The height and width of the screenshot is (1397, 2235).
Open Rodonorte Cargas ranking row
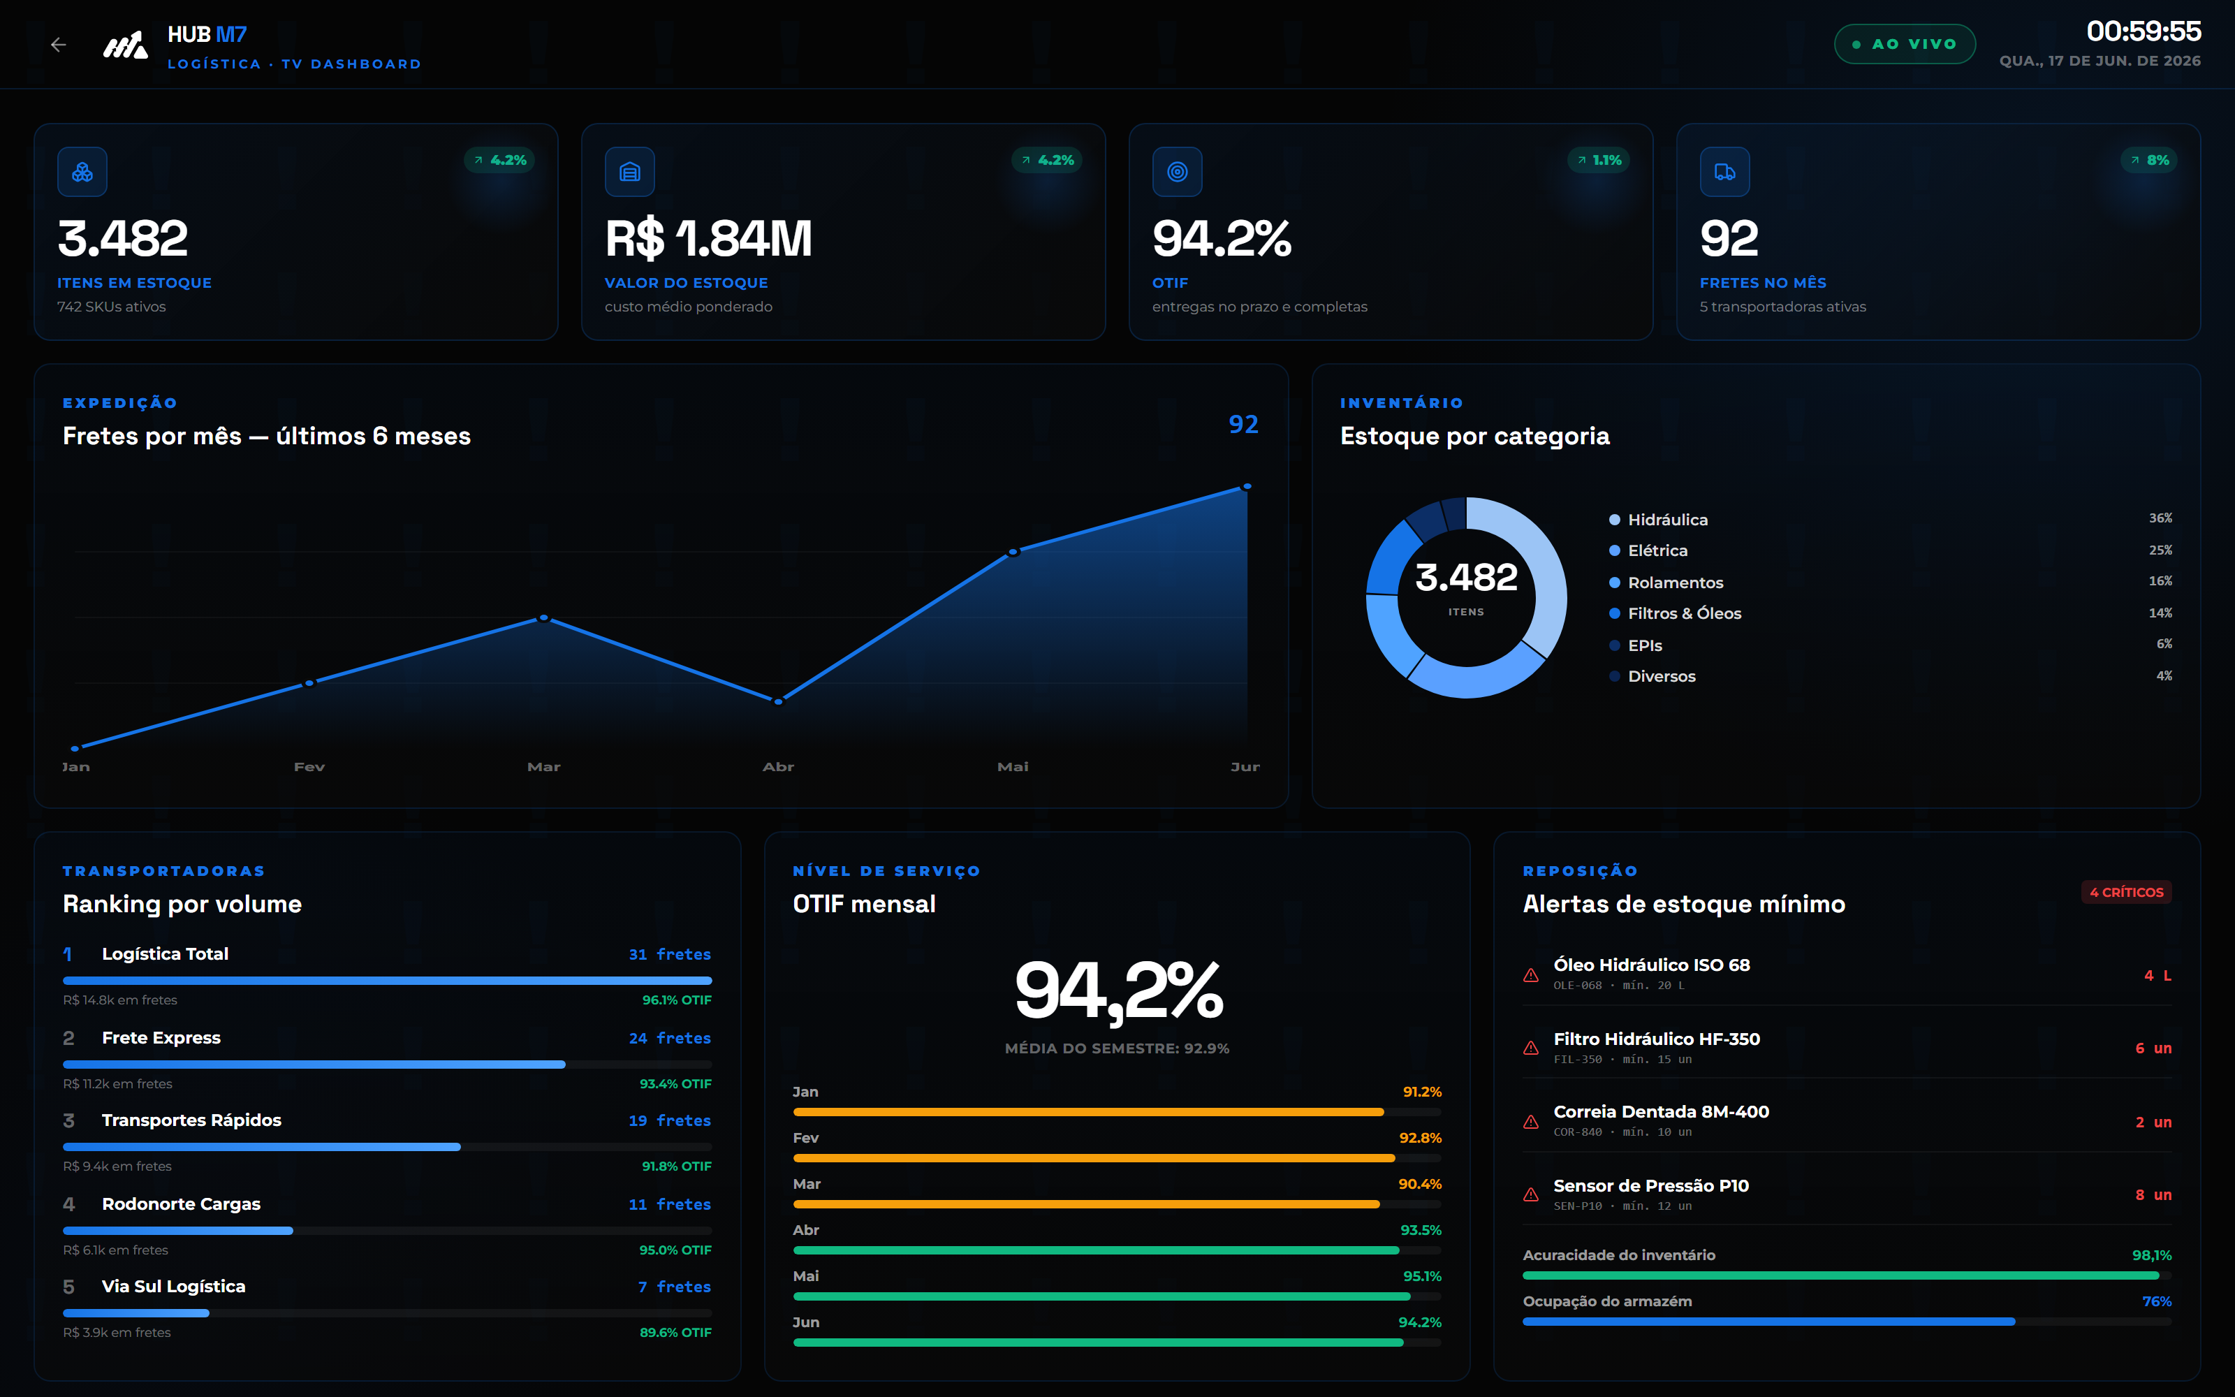tap(387, 1226)
